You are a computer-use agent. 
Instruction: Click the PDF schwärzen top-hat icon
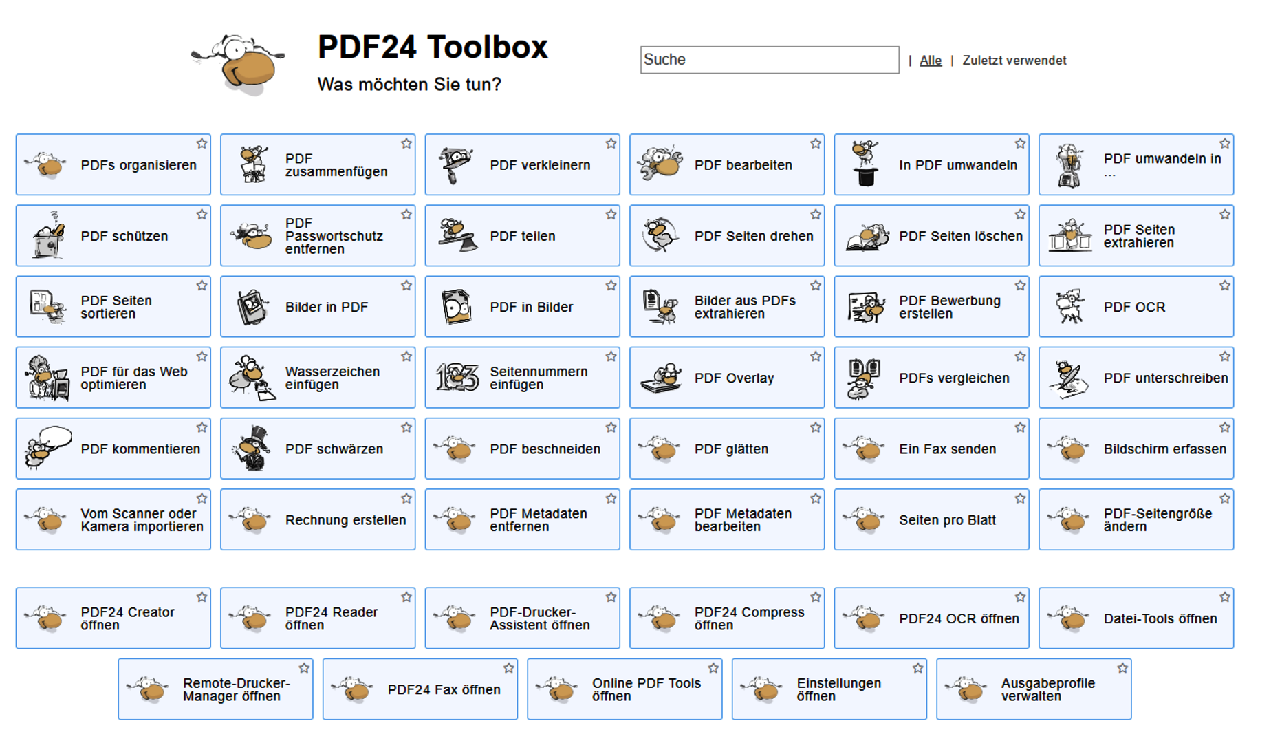(252, 449)
